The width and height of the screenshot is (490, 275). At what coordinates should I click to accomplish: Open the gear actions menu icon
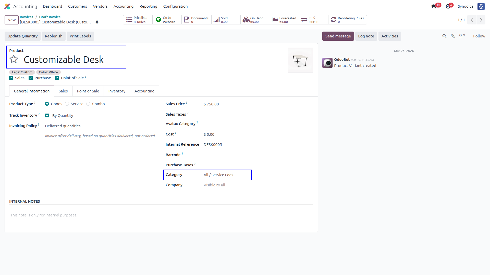97,22
